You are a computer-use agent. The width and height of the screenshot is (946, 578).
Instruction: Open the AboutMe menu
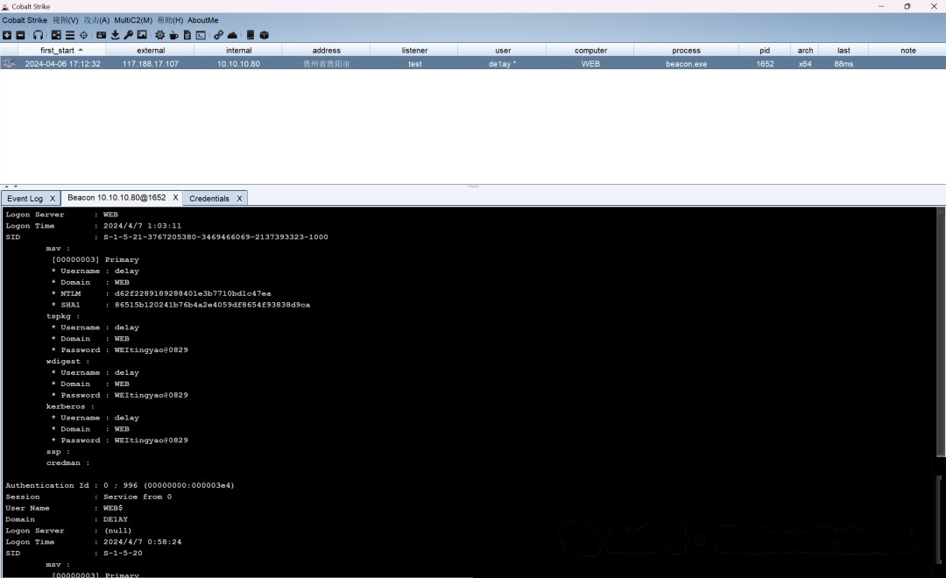pyautogui.click(x=202, y=20)
